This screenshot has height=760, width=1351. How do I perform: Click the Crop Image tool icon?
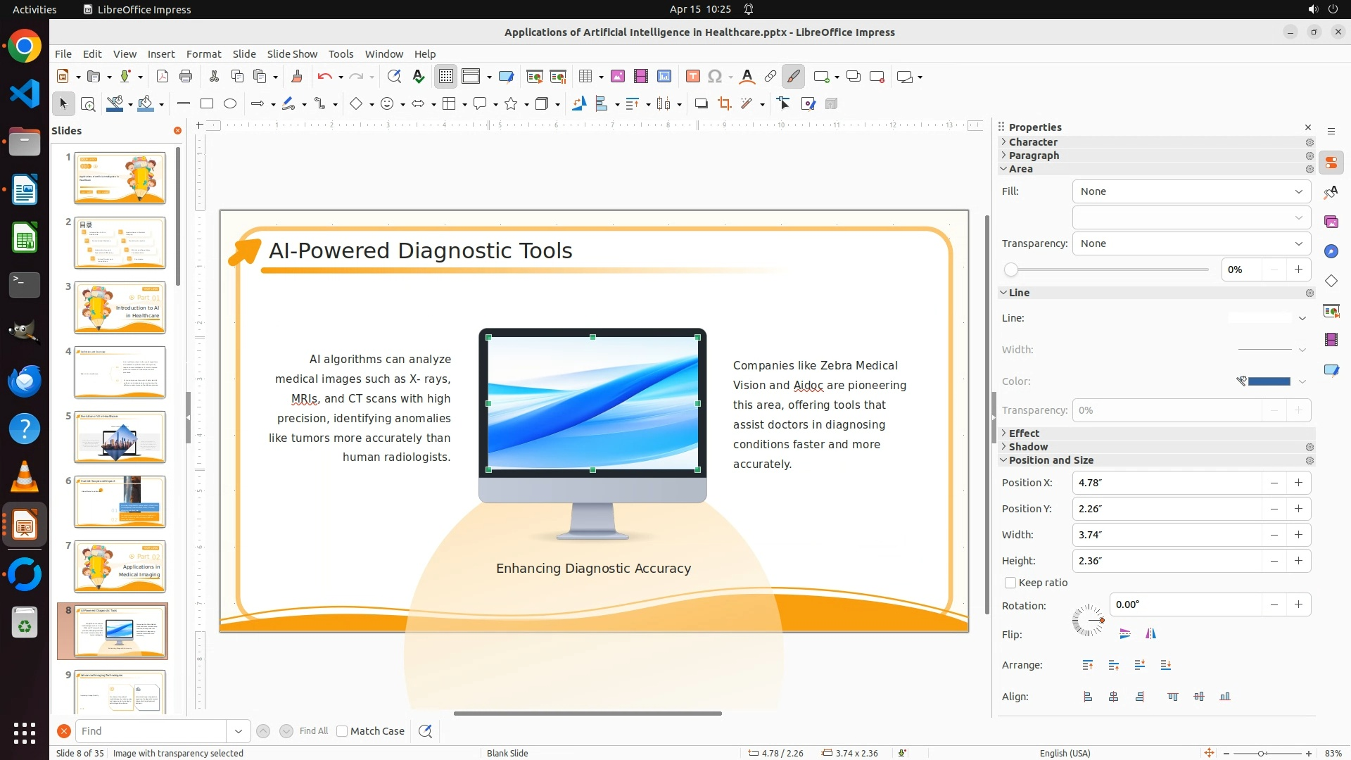725,104
